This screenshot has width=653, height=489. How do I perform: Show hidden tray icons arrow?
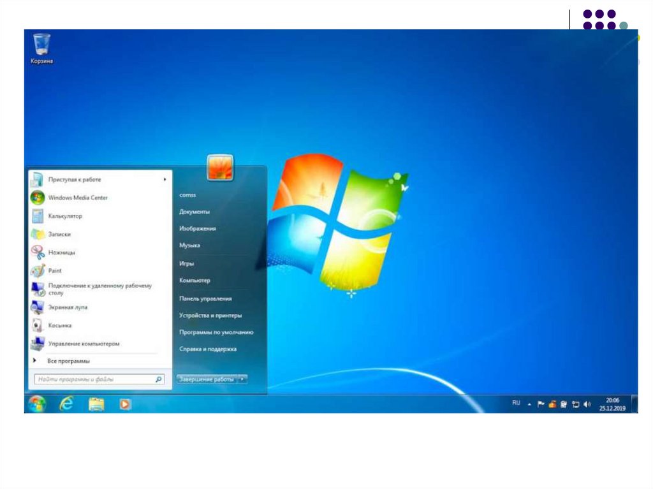(529, 404)
